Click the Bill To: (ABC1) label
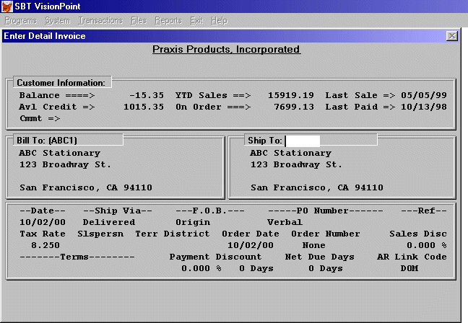The image size is (468, 323). click(47, 141)
